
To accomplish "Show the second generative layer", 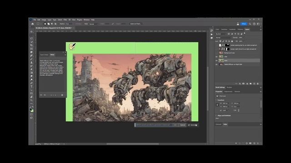I will 216,49.
